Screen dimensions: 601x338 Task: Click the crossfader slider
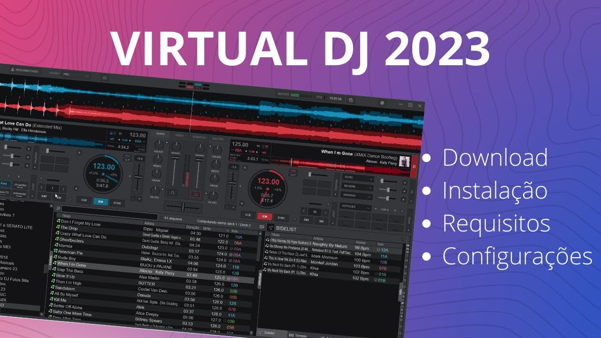(x=183, y=207)
